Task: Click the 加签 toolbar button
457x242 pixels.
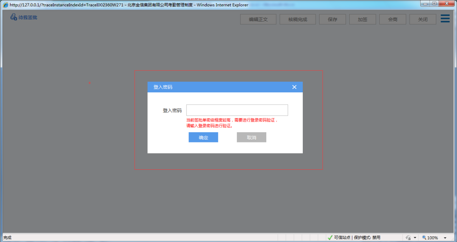Action: coord(362,19)
